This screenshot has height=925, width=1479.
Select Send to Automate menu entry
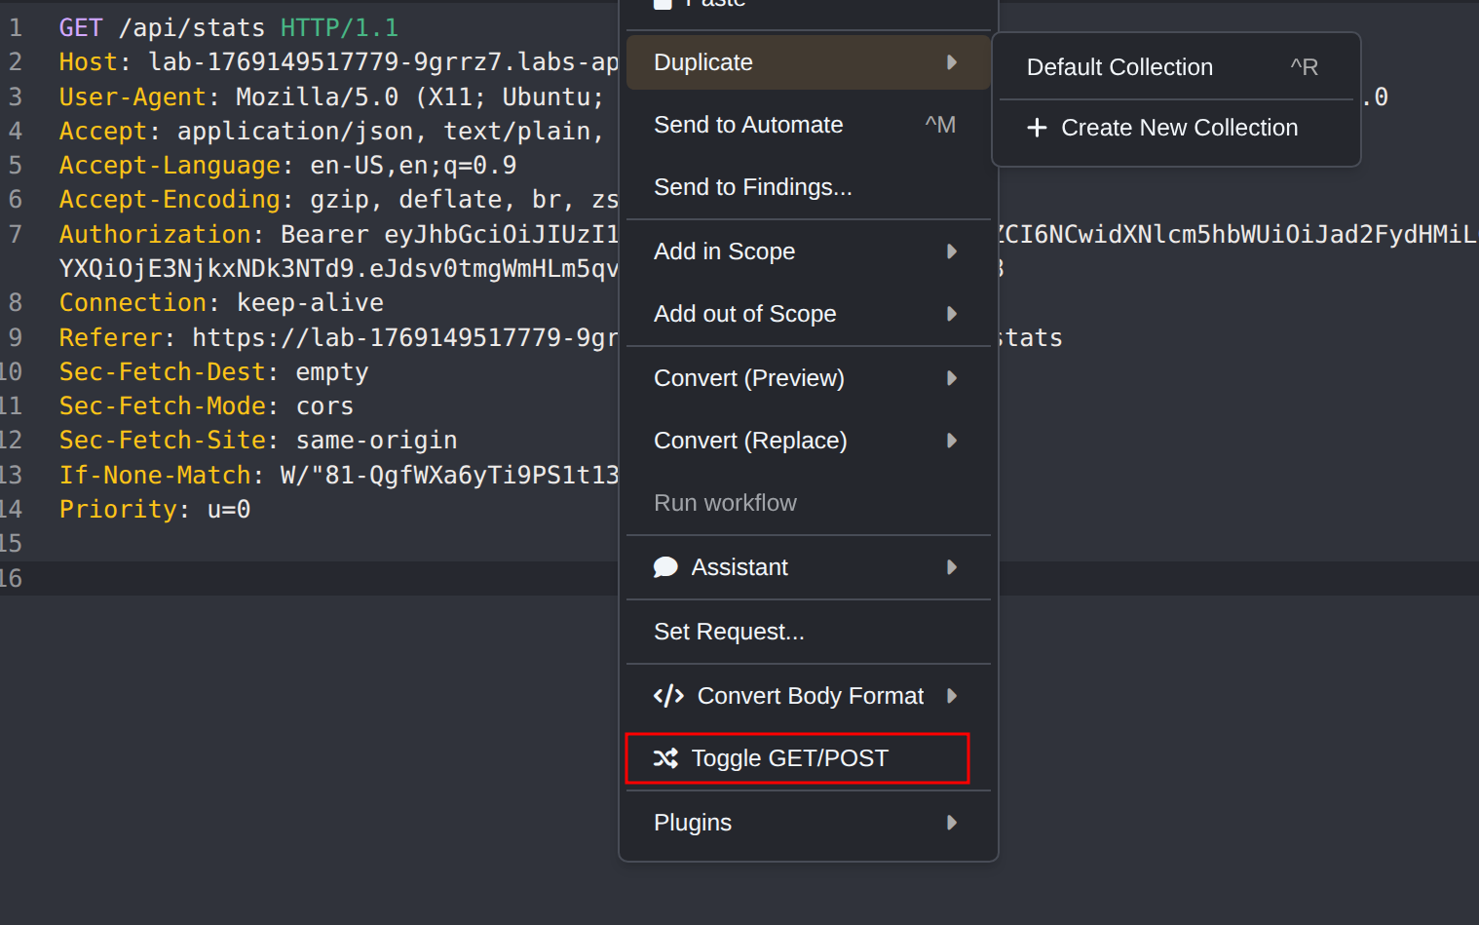click(748, 125)
